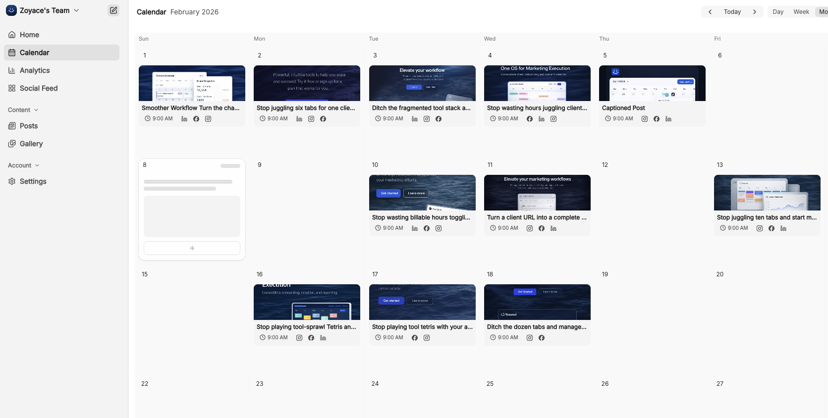Click Facebook icon on 'tool tetris with your' post
828x418 pixels.
415,338
